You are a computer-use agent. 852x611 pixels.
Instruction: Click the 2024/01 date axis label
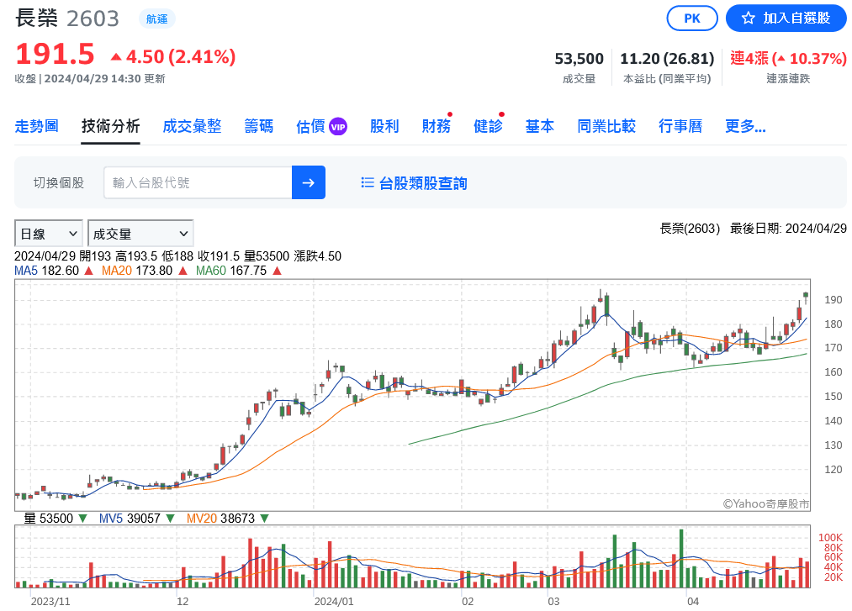(334, 601)
